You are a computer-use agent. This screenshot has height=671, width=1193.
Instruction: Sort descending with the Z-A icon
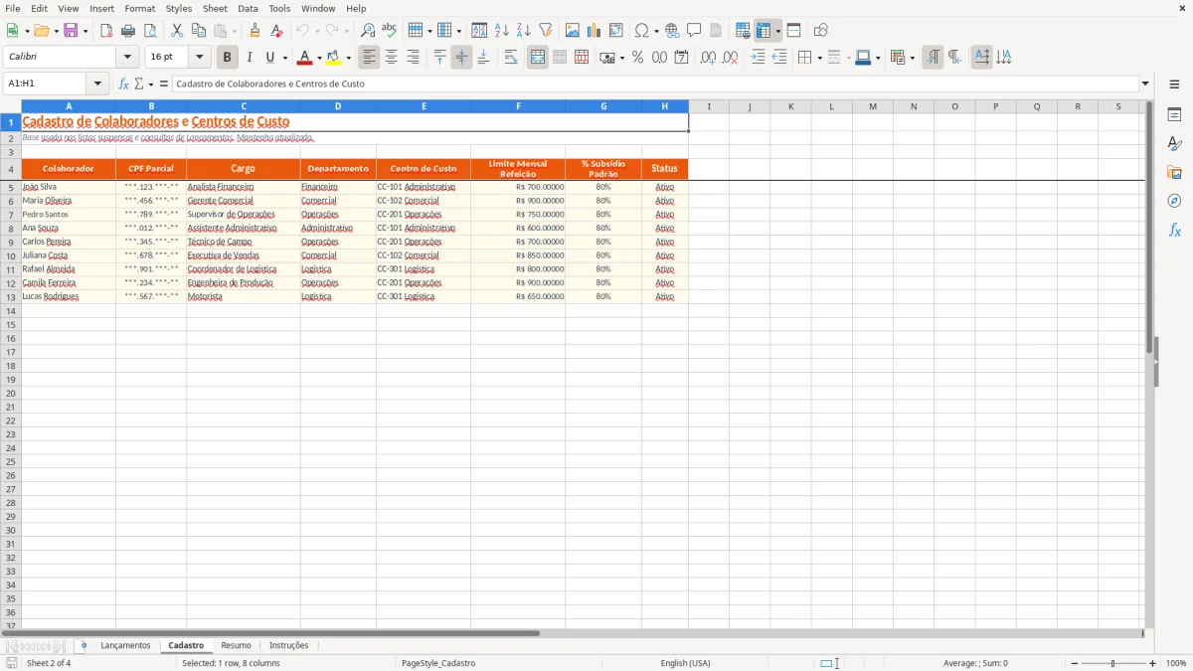tap(523, 31)
